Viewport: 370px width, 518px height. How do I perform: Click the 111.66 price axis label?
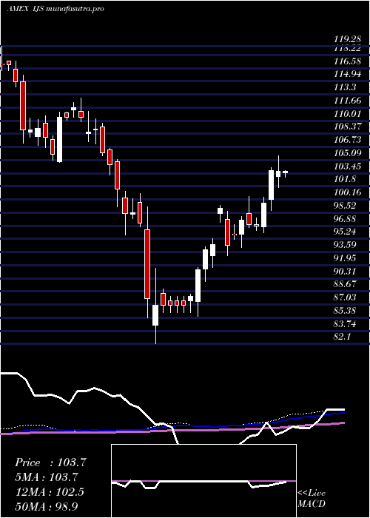348,100
